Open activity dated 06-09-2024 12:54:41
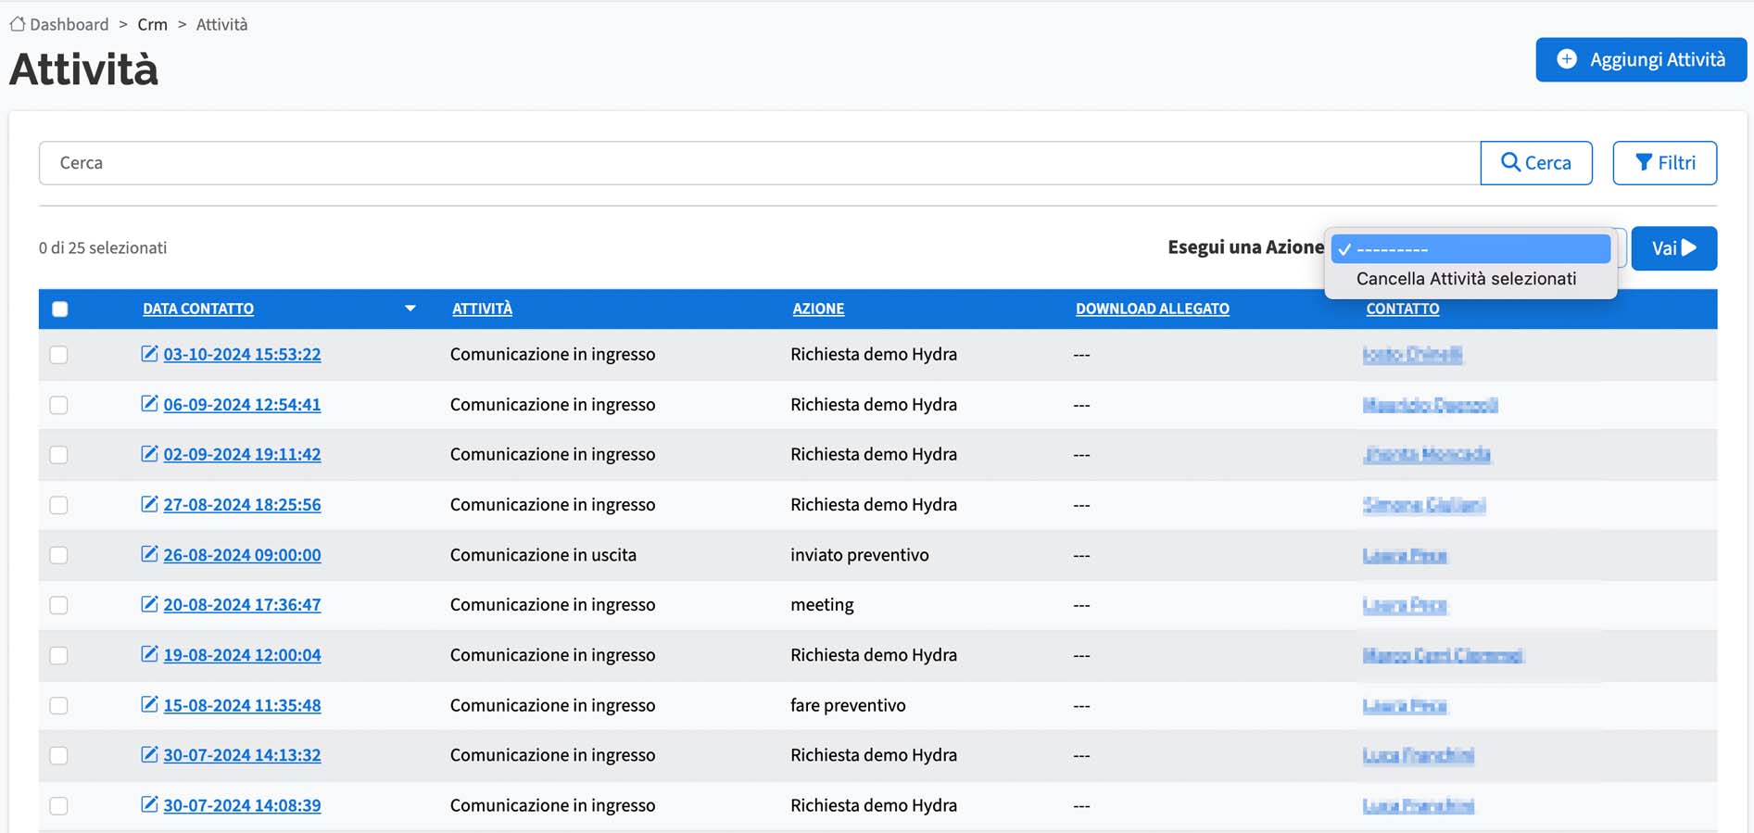1754x833 pixels. click(x=242, y=404)
